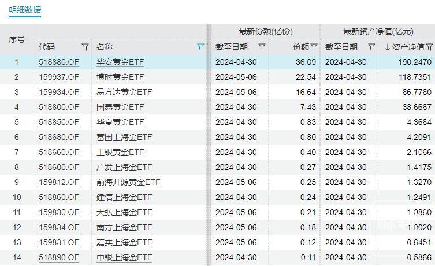The height and width of the screenshot is (266, 435).
Task: Click fund code 159934.OF
Action: tap(58, 92)
